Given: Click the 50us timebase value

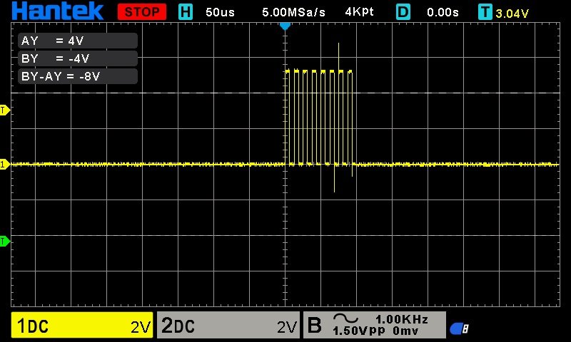Looking at the screenshot, I should tap(220, 12).
